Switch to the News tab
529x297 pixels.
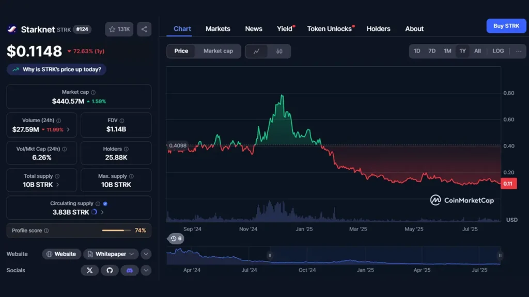click(254, 29)
